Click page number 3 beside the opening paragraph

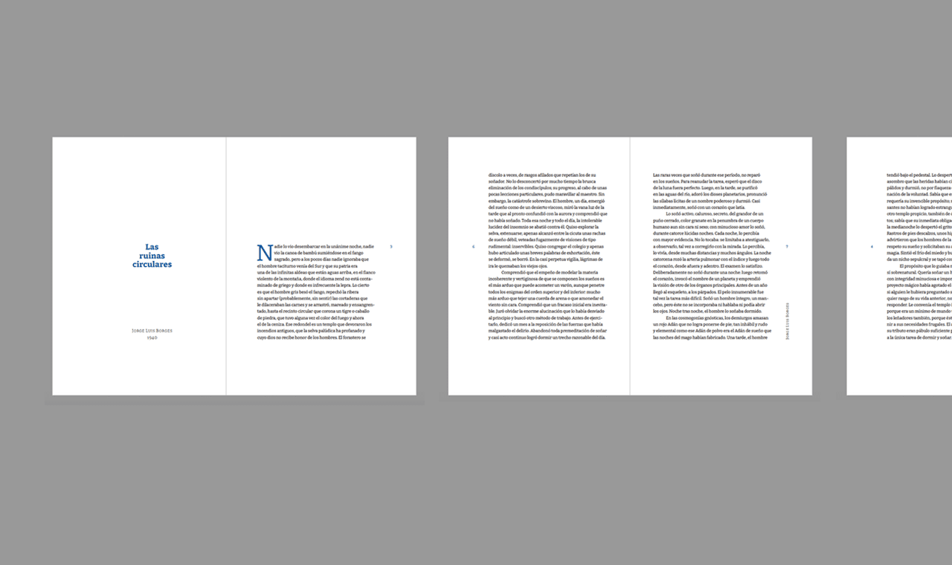[x=391, y=247]
